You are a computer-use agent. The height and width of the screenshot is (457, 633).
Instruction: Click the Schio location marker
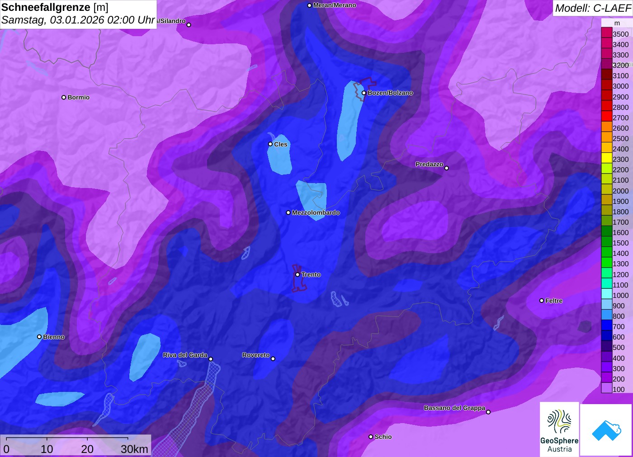pos(371,437)
